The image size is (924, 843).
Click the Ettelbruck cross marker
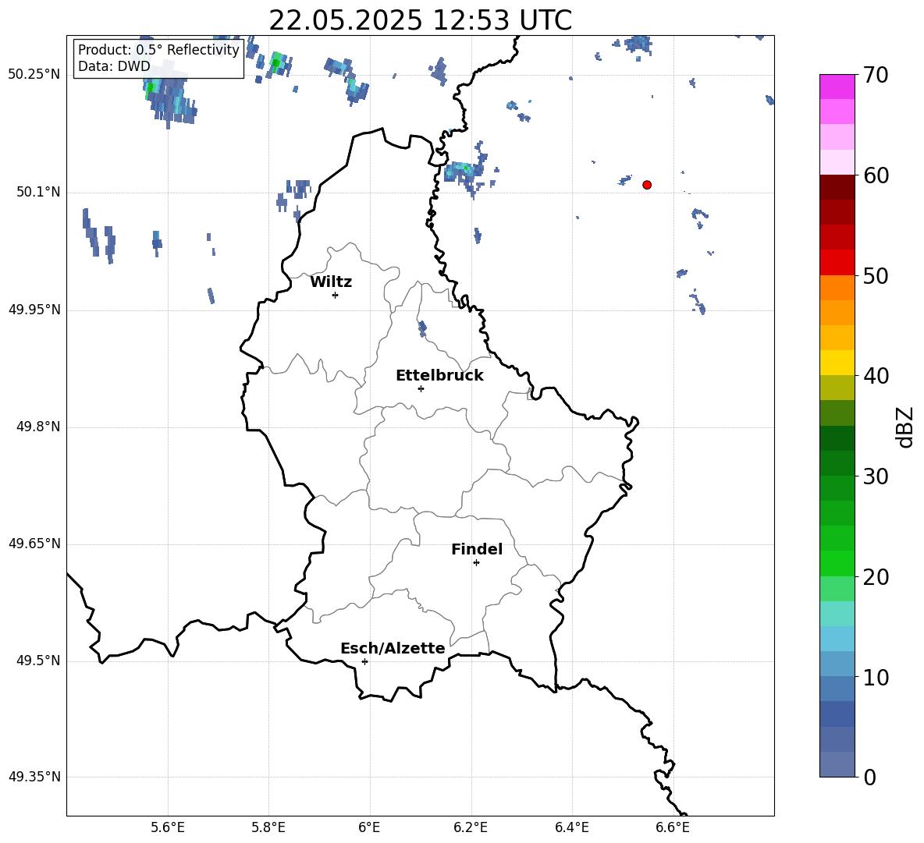tap(421, 388)
